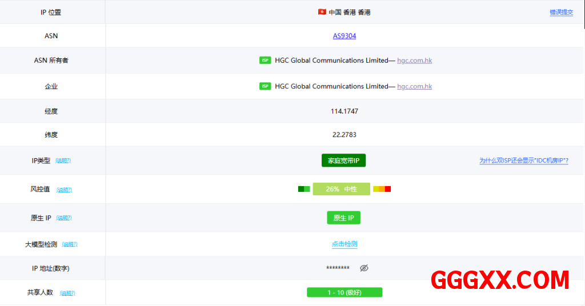Visit hgc.com.hk in the ASN 所有者 row
This screenshot has width=585, height=306.
coord(414,61)
